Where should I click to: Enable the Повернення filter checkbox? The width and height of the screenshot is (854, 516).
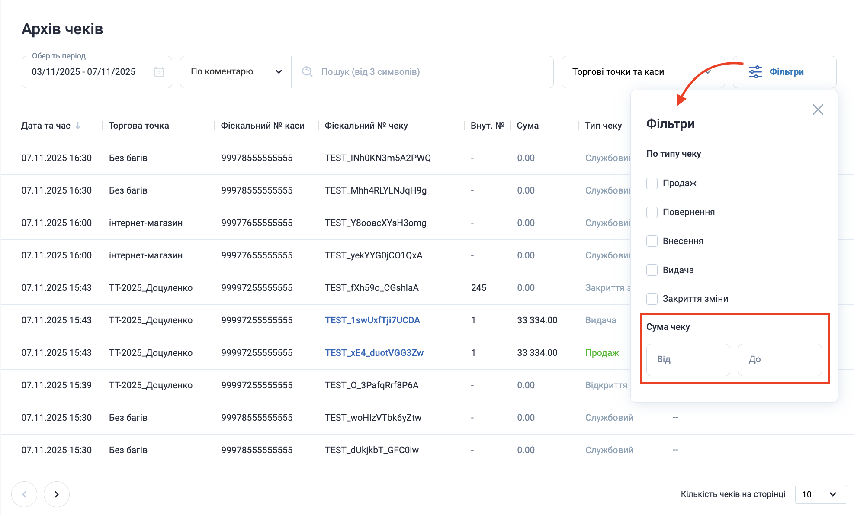pyautogui.click(x=652, y=212)
